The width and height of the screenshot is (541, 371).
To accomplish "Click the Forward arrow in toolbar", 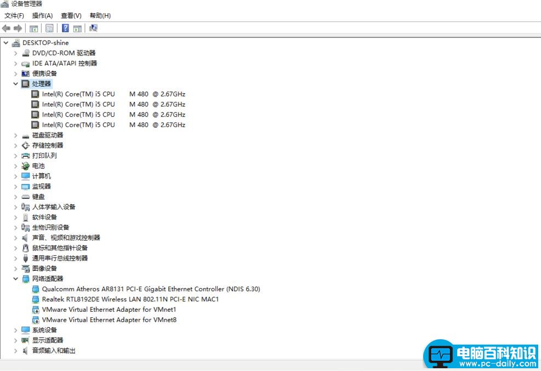I will point(18,28).
